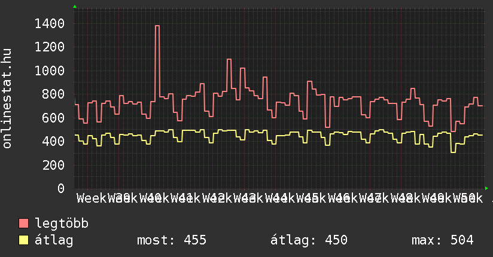Click the yellow átlag legend color box
This screenshot has width=493, height=257.
[x=24, y=240]
